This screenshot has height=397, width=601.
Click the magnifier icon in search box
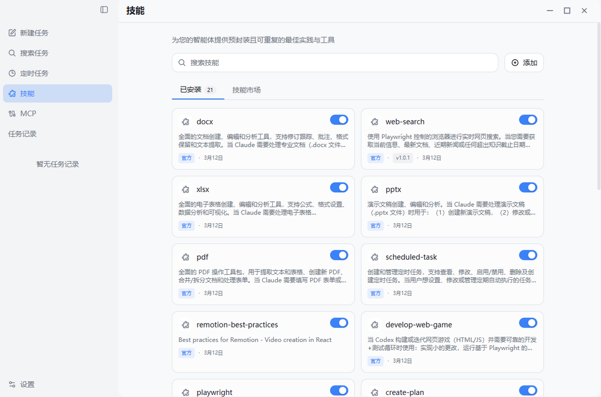point(182,63)
